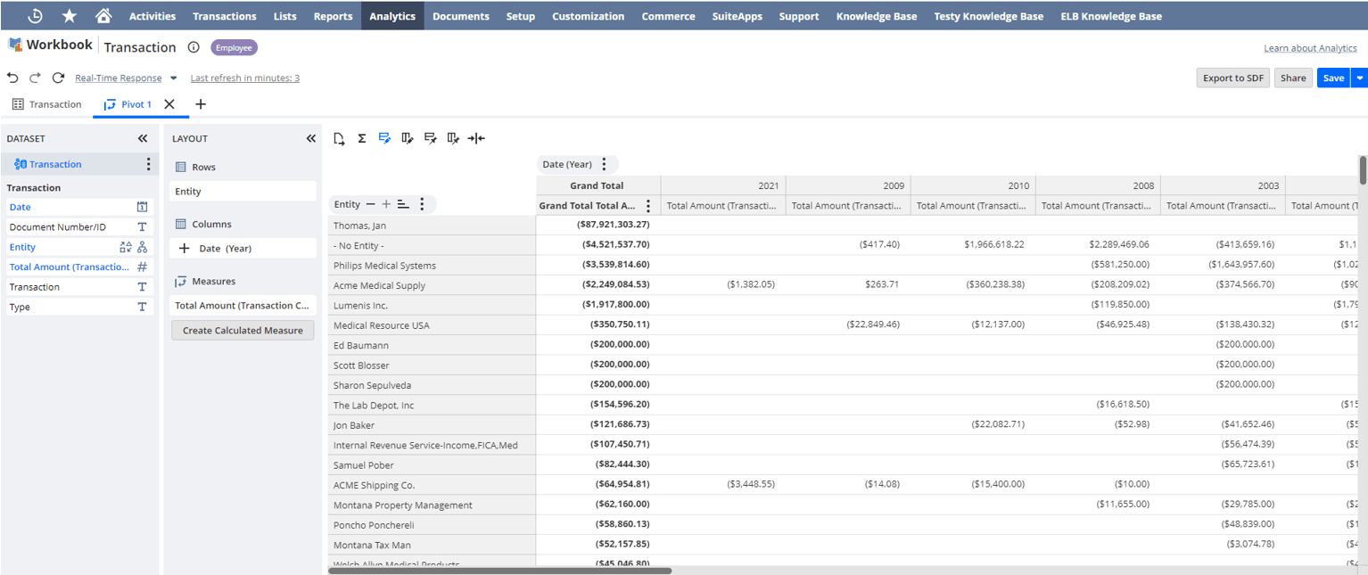
Task: Select the Type field in dataset
Action: pyautogui.click(x=78, y=307)
